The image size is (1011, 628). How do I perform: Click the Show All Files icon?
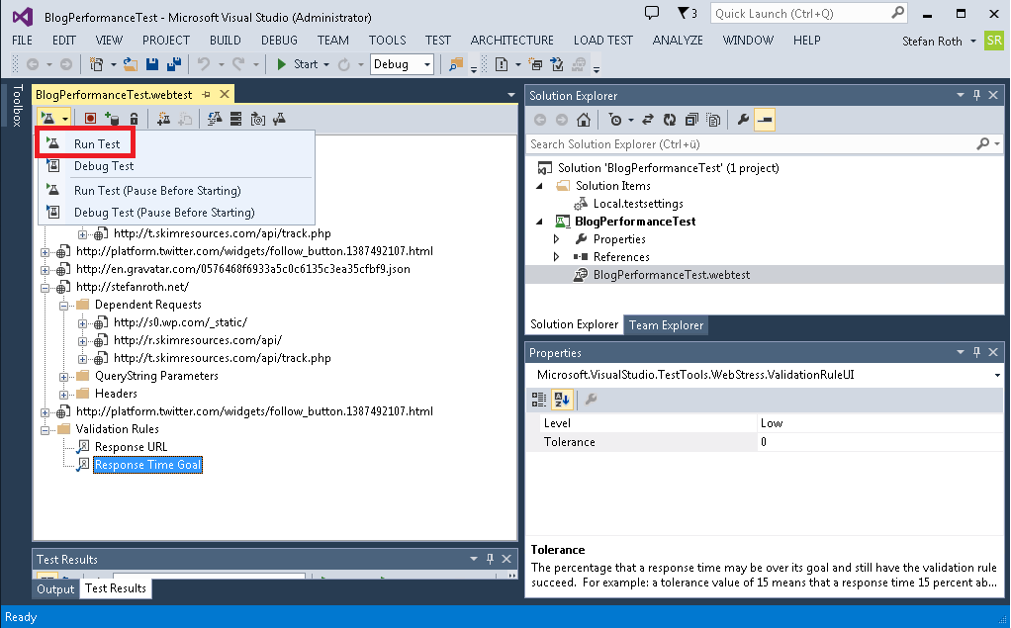[x=713, y=120]
